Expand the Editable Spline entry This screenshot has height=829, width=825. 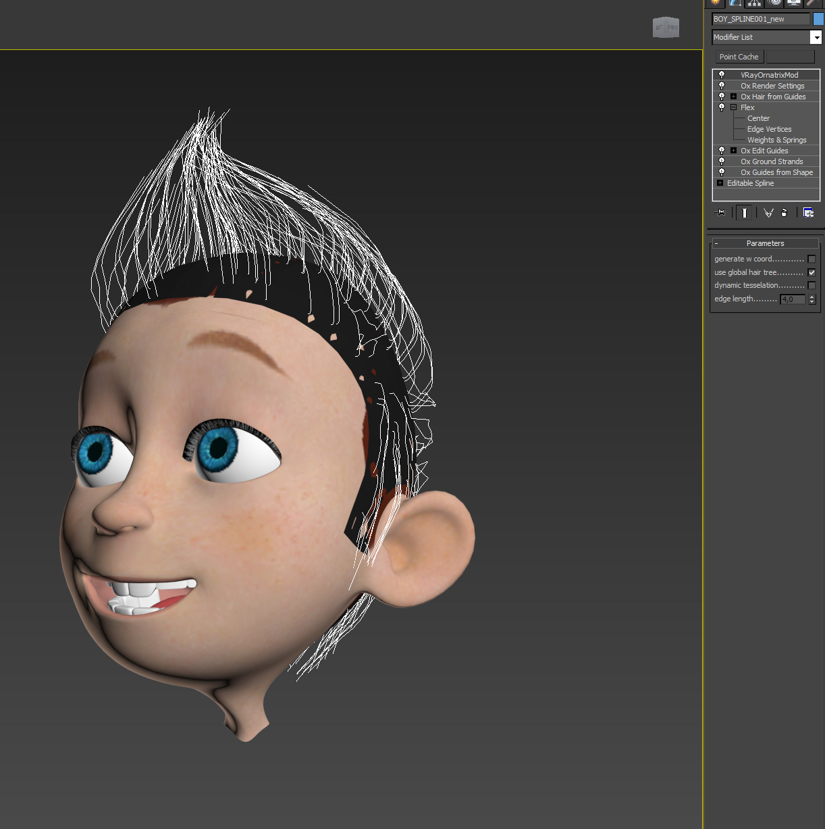pos(720,183)
